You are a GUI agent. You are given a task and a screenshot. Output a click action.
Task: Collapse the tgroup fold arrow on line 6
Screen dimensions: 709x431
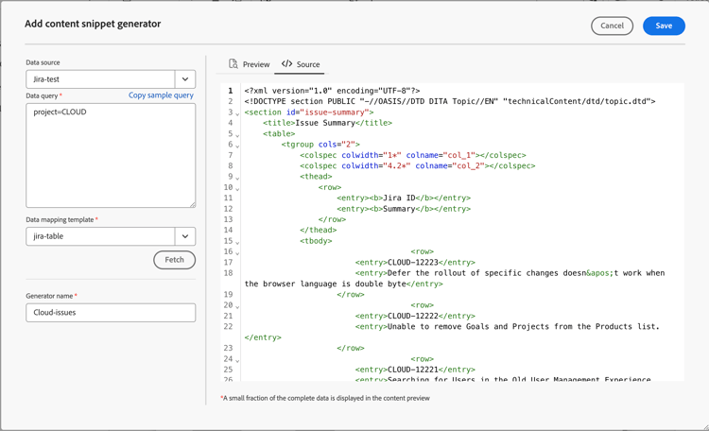[237, 147]
